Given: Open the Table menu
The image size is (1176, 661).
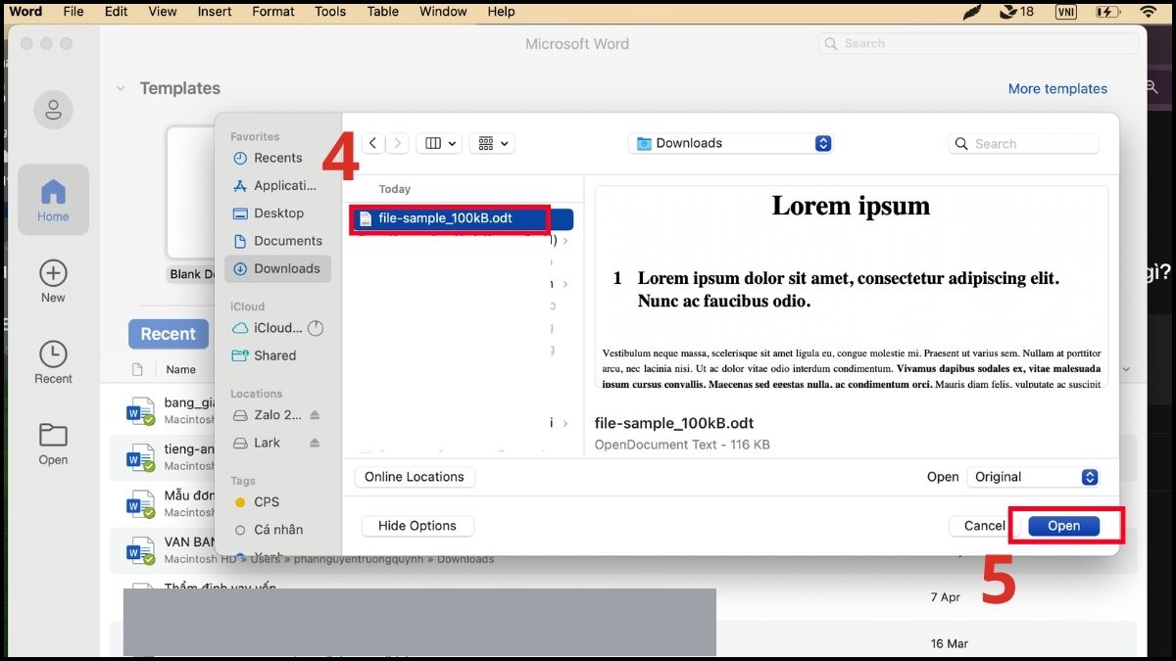Looking at the screenshot, I should (382, 12).
